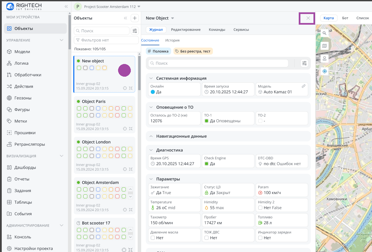Click the Поломка tag label

point(158,51)
